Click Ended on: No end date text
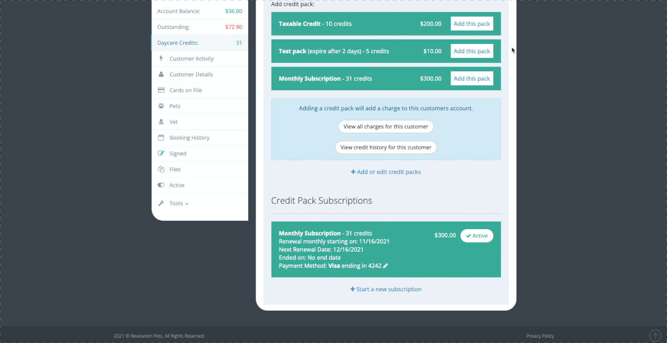 pos(309,258)
